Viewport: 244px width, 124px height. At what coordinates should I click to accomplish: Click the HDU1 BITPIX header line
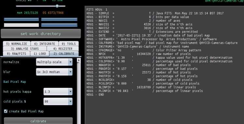(x=138, y=17)
